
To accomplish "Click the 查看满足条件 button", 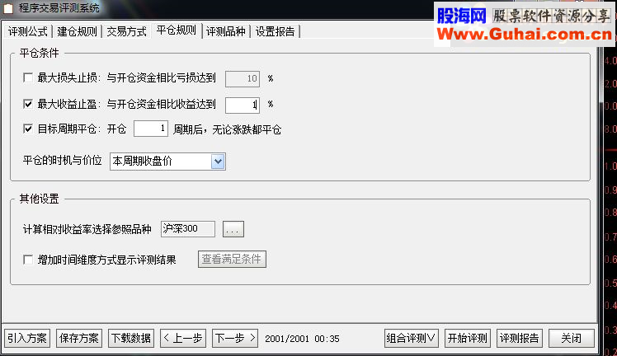I will pos(232,260).
